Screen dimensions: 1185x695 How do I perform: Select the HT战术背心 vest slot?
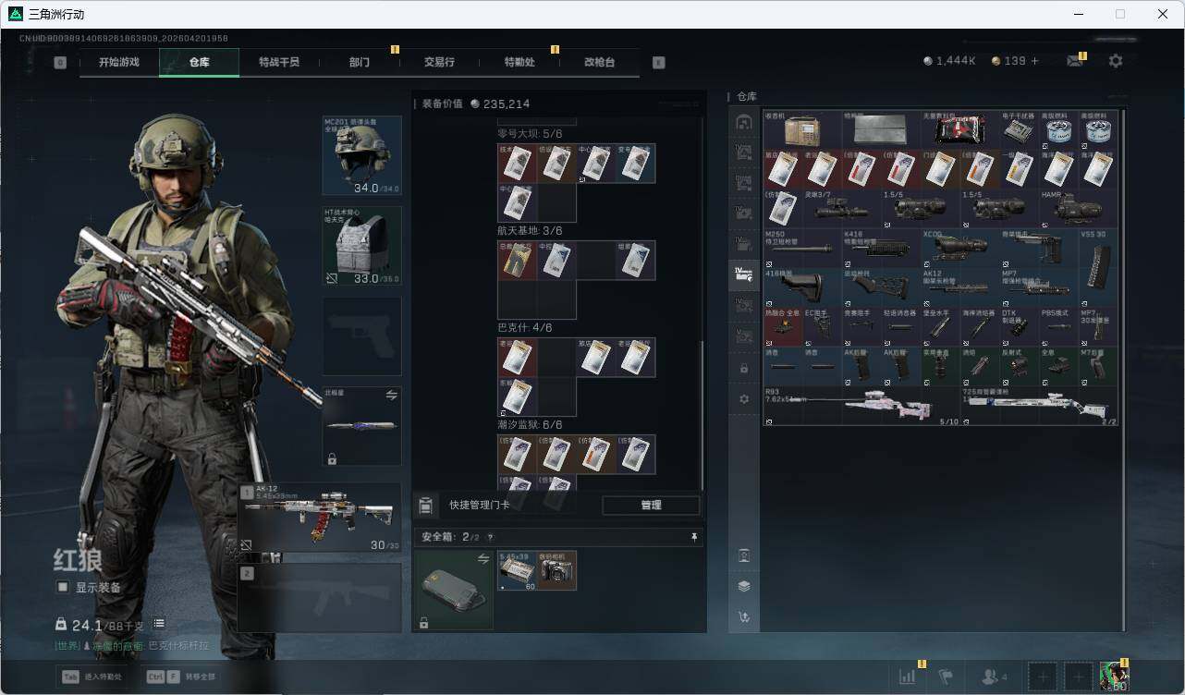click(x=361, y=246)
